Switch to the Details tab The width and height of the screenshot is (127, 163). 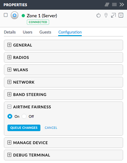10,32
